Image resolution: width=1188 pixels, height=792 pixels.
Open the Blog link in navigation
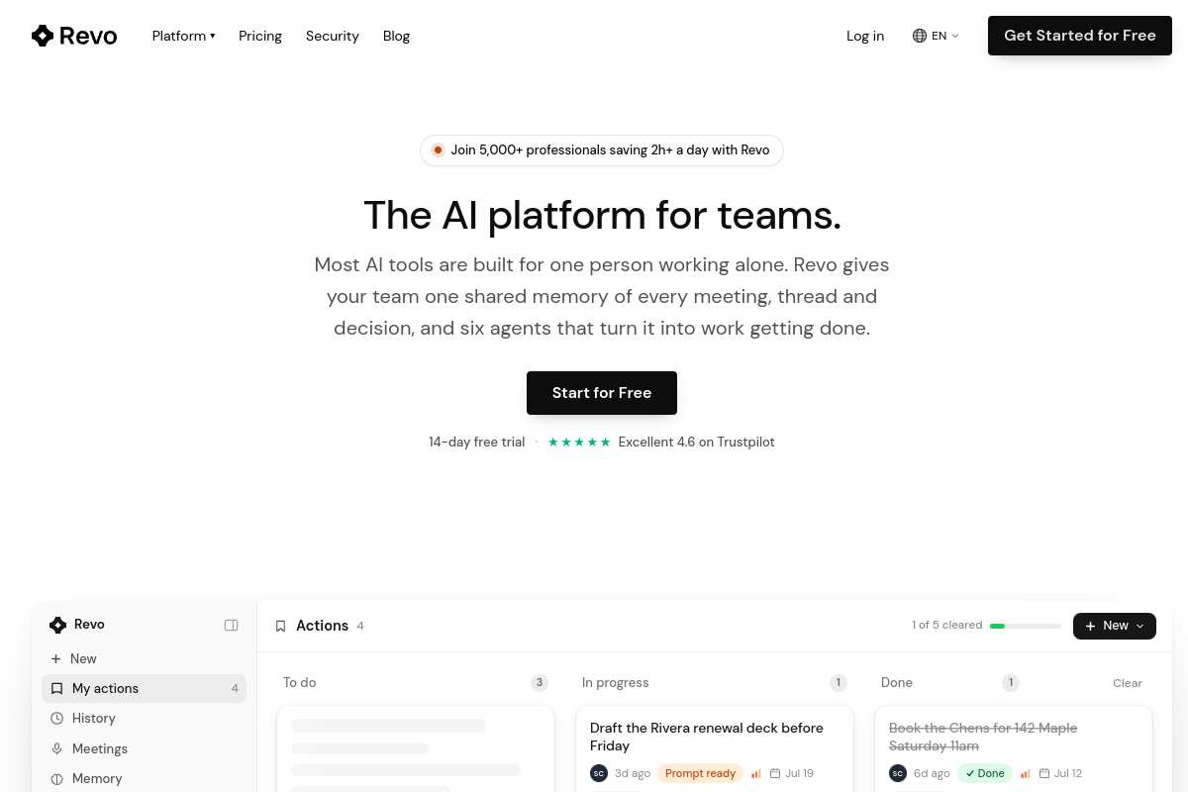click(396, 36)
